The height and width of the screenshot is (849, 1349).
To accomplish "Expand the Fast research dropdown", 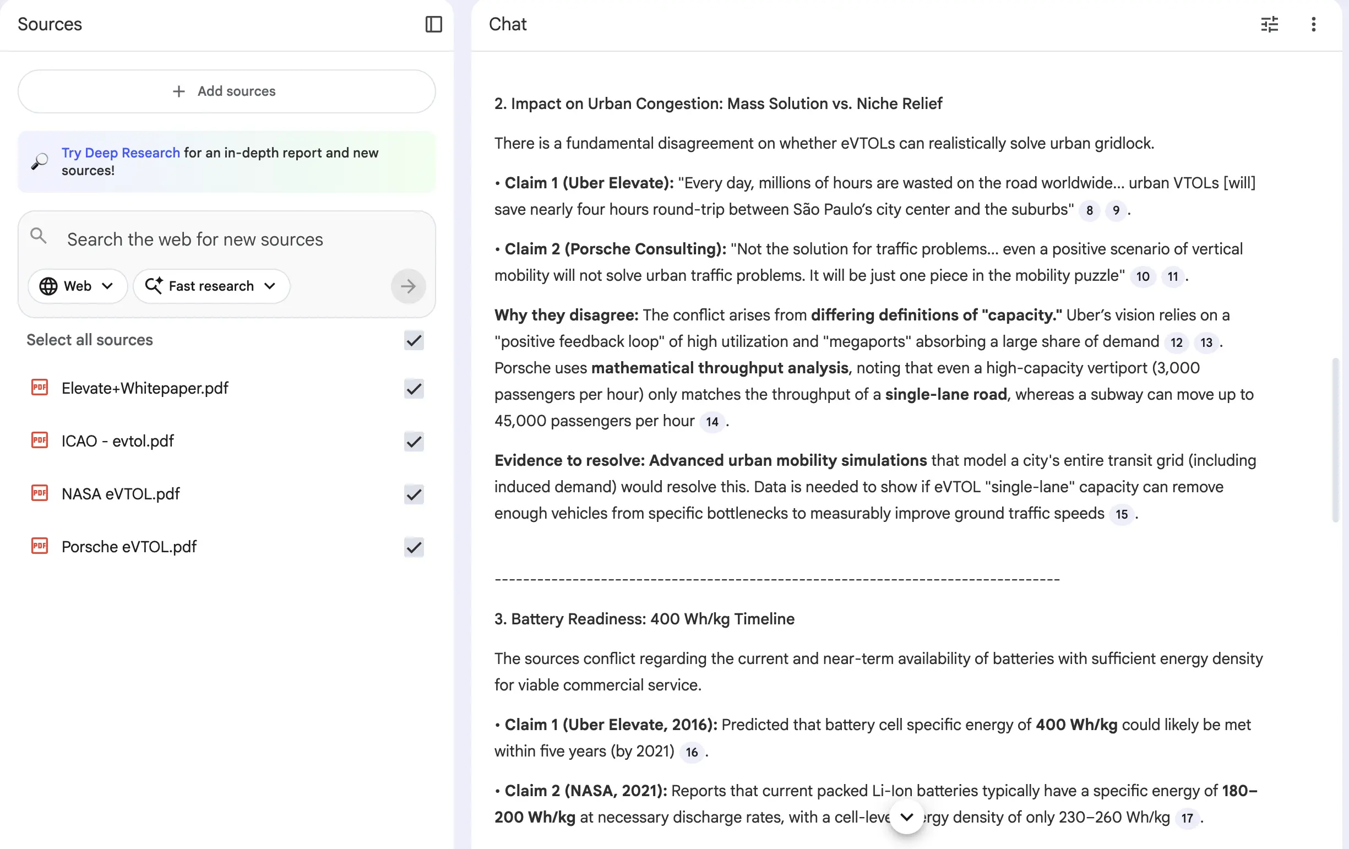I will point(211,286).
